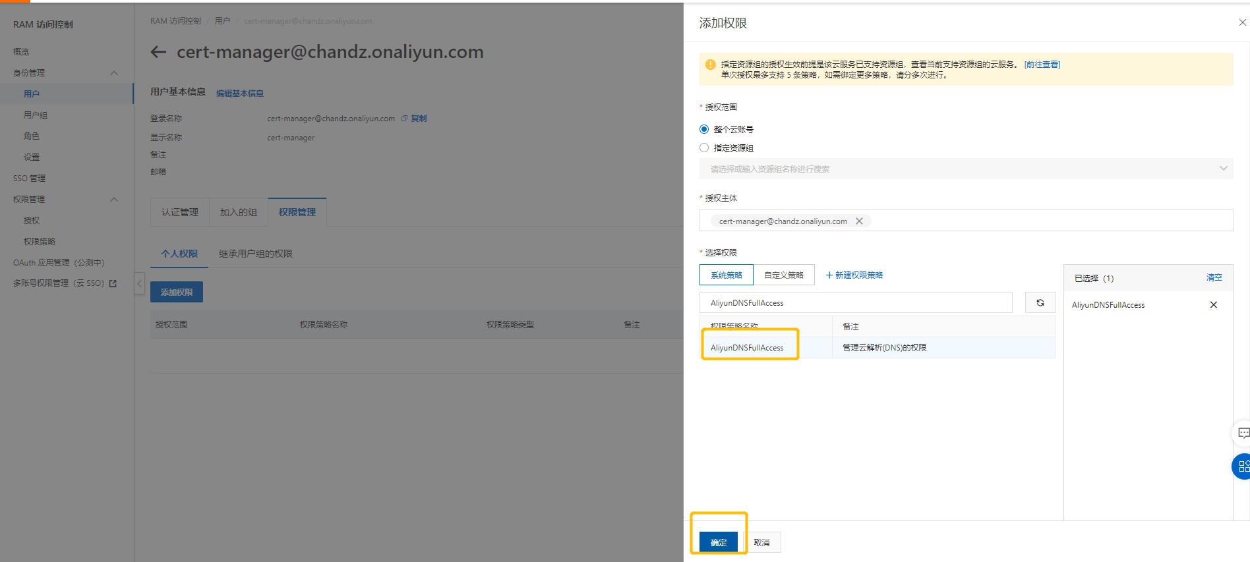Click 编辑基本信息 link
This screenshot has width=1250, height=562.
click(240, 94)
